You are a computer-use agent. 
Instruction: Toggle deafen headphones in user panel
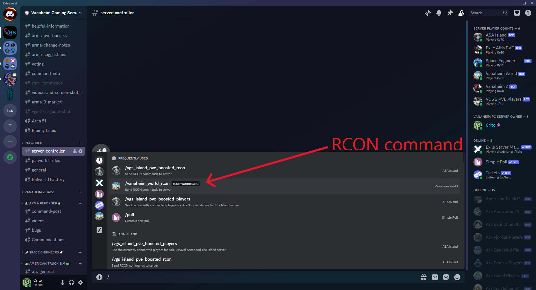coord(71,282)
